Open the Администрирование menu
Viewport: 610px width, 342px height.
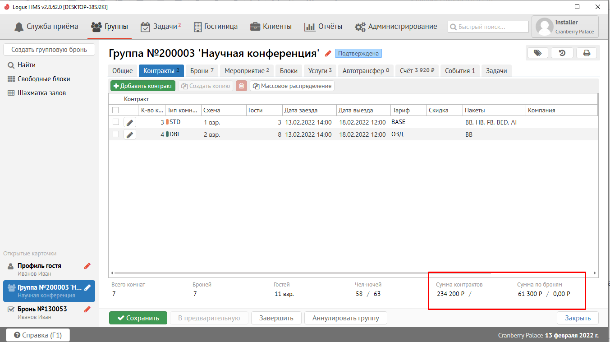pos(396,27)
